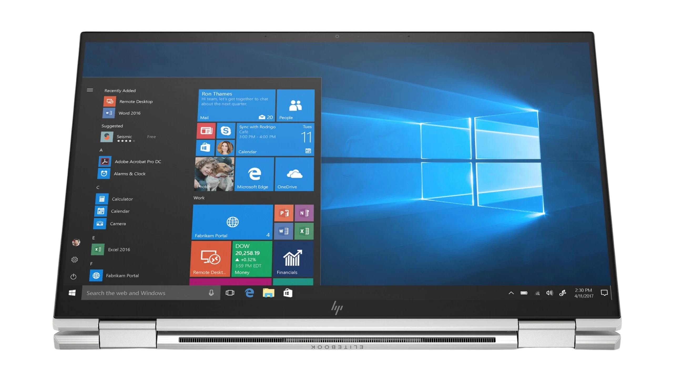Image resolution: width=673 pixels, height=378 pixels.
Task: Open the volume control in the system tray
Action: click(549, 293)
